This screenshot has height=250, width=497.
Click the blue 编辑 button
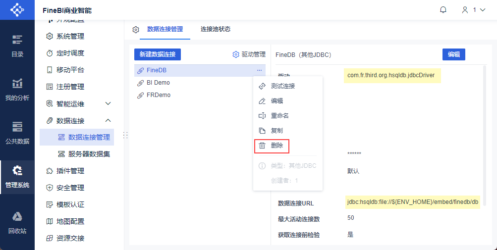click(x=453, y=54)
